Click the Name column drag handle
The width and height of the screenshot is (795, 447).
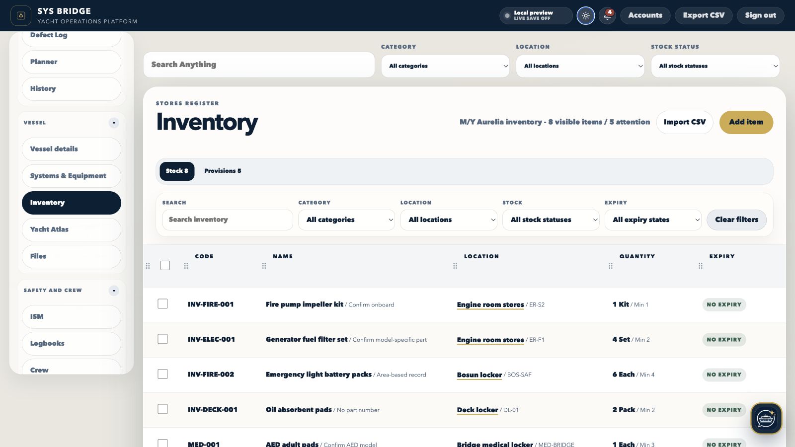click(x=264, y=266)
